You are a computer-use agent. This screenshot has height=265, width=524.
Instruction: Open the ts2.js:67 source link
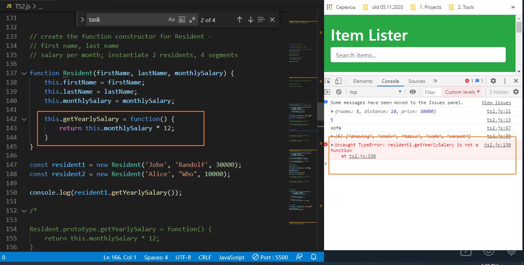point(499,128)
